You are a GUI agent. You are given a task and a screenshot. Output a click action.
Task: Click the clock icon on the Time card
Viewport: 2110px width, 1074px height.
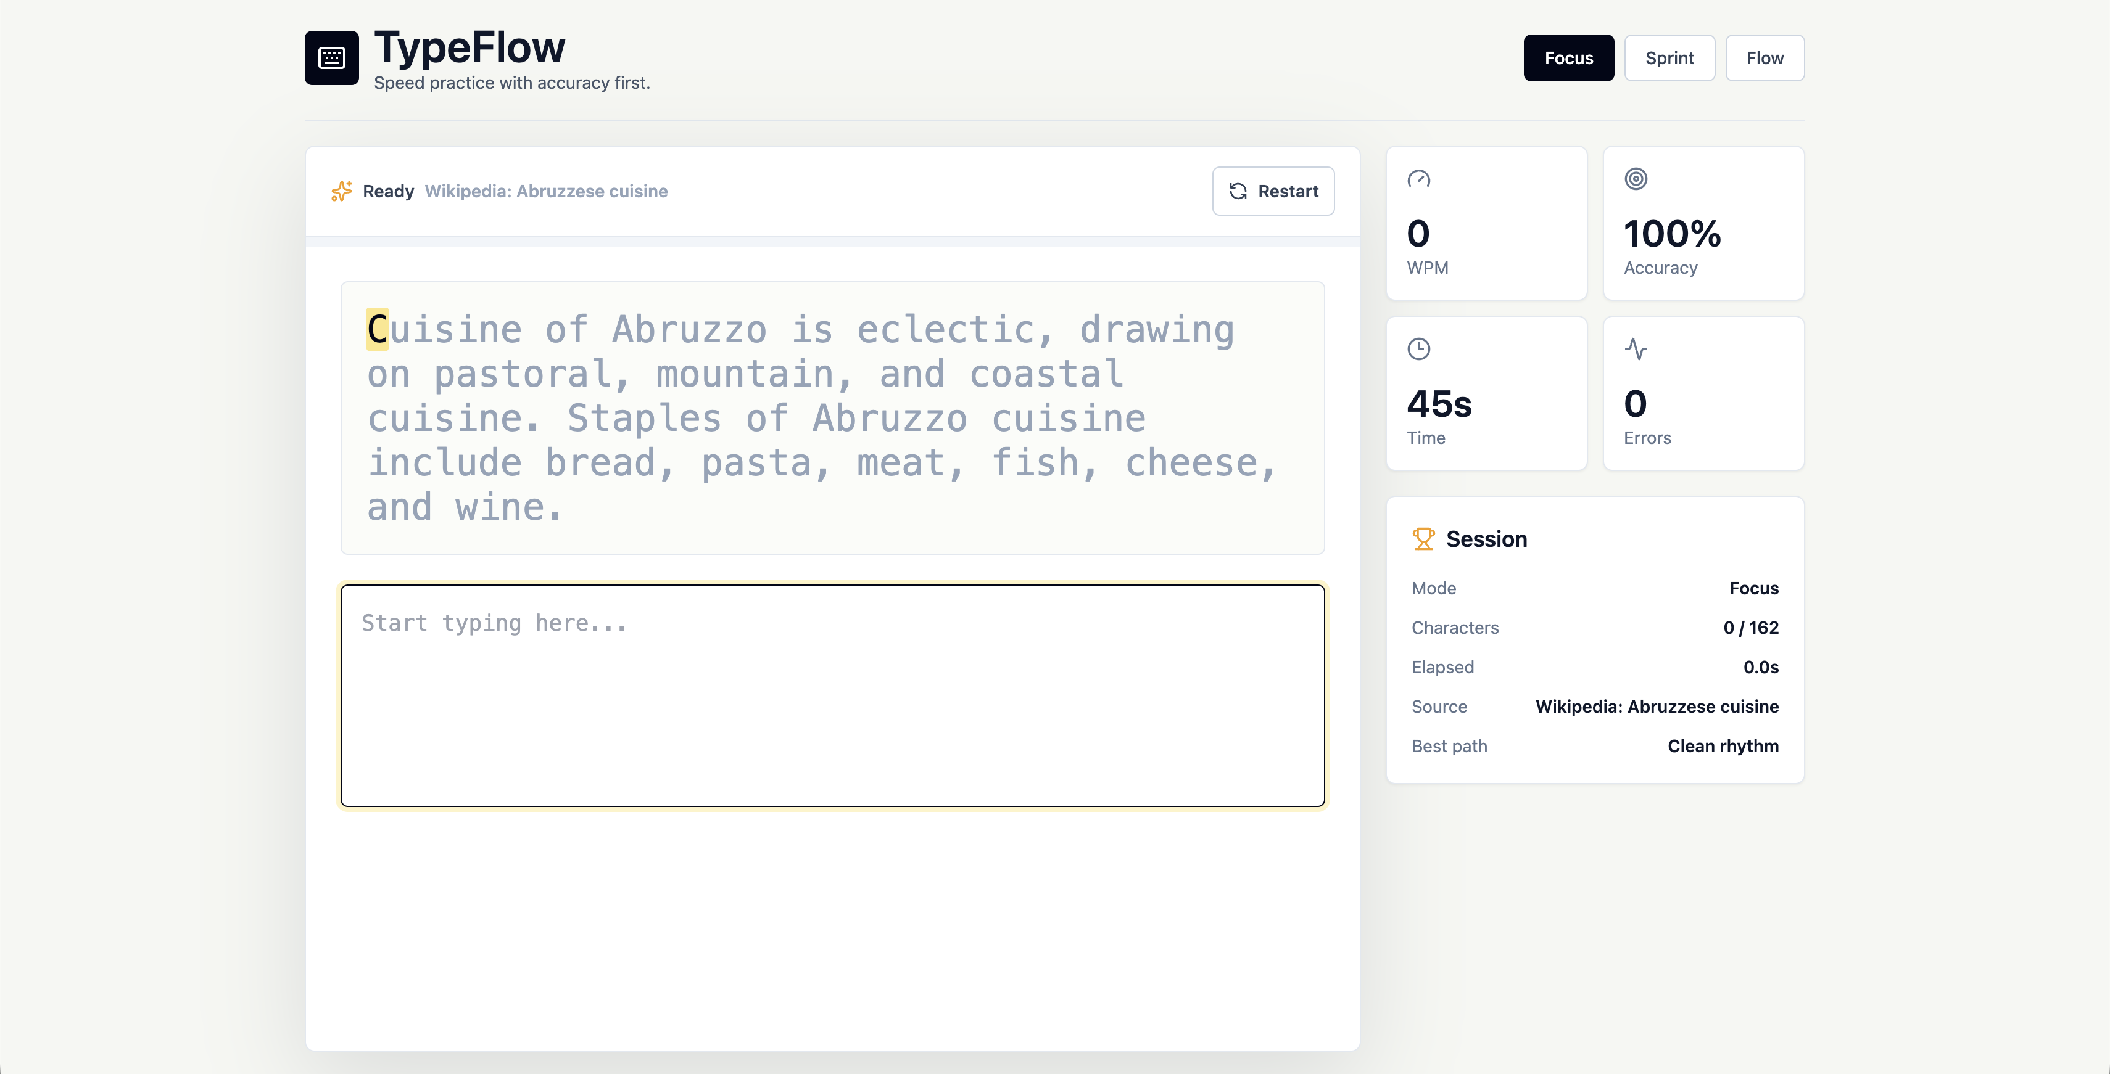(x=1418, y=349)
